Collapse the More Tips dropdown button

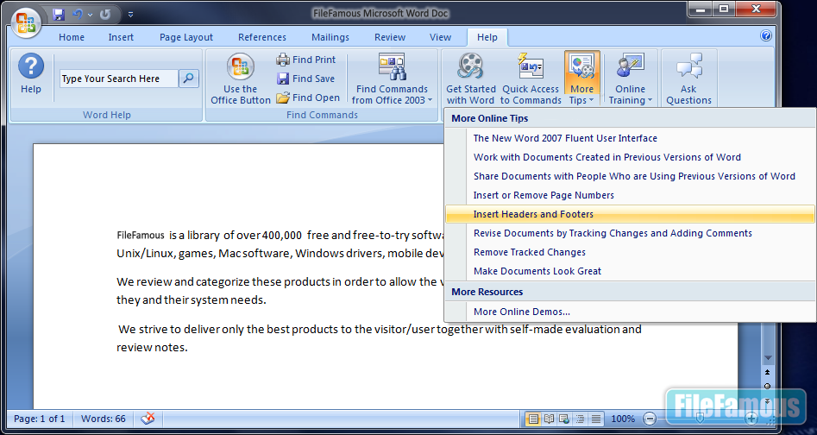click(582, 79)
